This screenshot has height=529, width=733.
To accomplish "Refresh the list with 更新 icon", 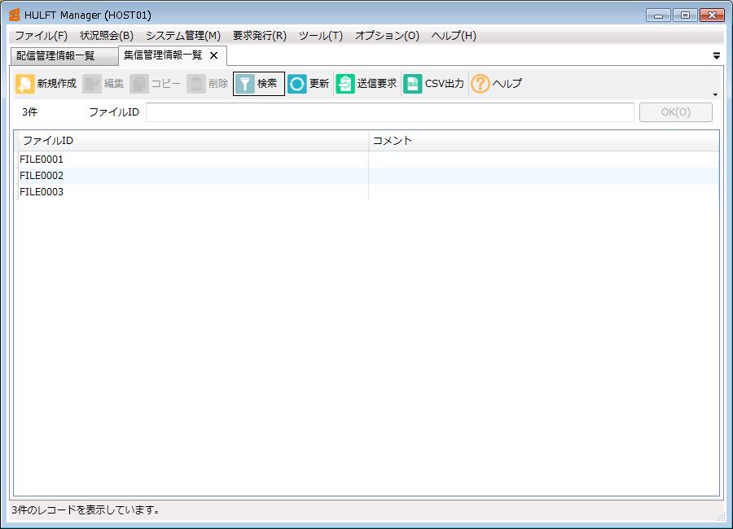I will point(297,84).
